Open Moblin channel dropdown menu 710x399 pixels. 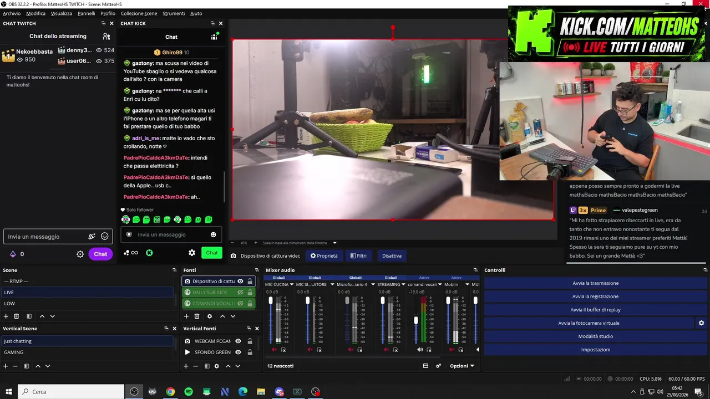click(x=466, y=285)
